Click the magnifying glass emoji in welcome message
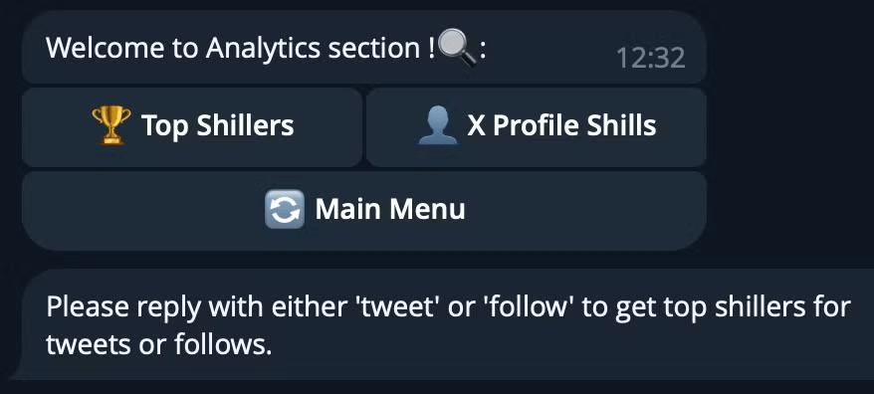This screenshot has height=394, width=874. tap(457, 48)
